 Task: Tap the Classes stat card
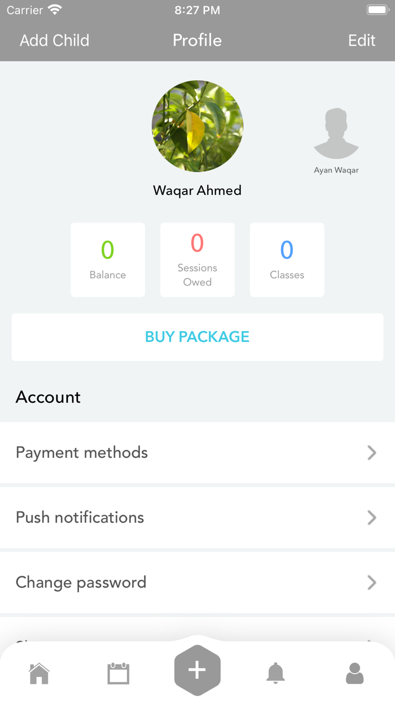pyautogui.click(x=287, y=259)
